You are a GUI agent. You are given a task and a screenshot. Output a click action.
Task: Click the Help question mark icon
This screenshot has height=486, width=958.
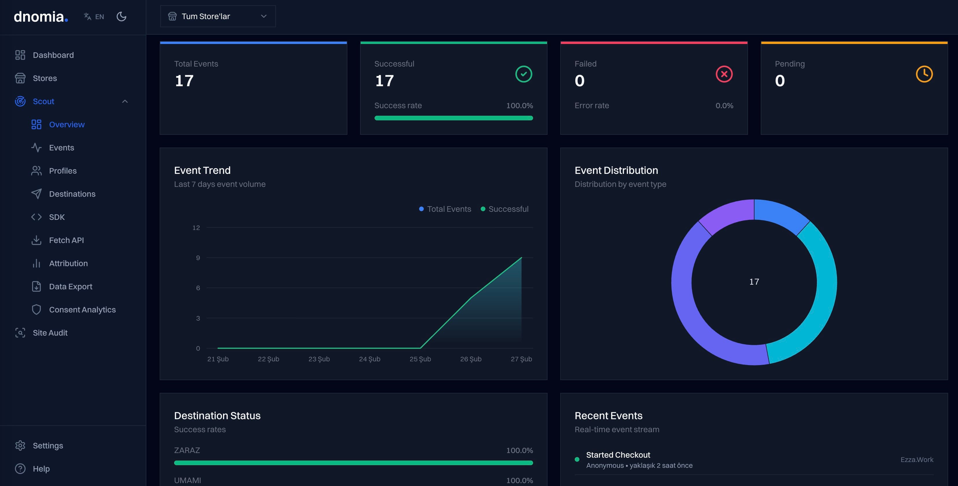20,469
